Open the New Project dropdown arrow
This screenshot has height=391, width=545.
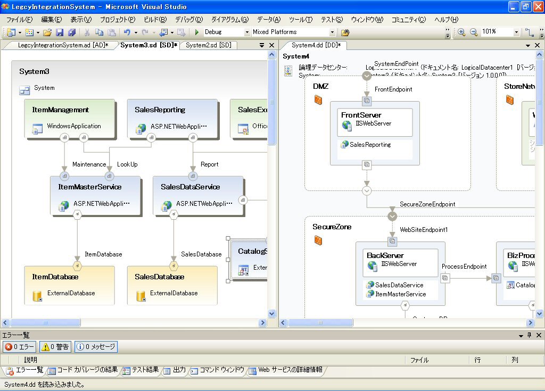tap(20, 32)
